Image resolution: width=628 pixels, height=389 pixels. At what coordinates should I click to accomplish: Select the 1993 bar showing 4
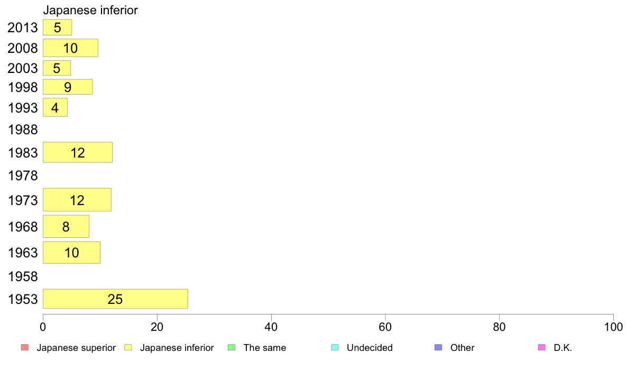coord(56,107)
